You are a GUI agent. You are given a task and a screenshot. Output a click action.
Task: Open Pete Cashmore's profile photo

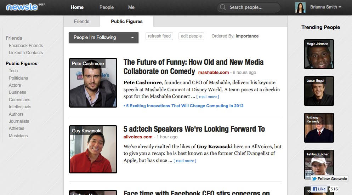pyautogui.click(x=93, y=83)
